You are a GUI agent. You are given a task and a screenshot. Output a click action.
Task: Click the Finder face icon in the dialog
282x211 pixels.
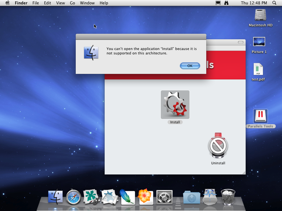point(91,52)
